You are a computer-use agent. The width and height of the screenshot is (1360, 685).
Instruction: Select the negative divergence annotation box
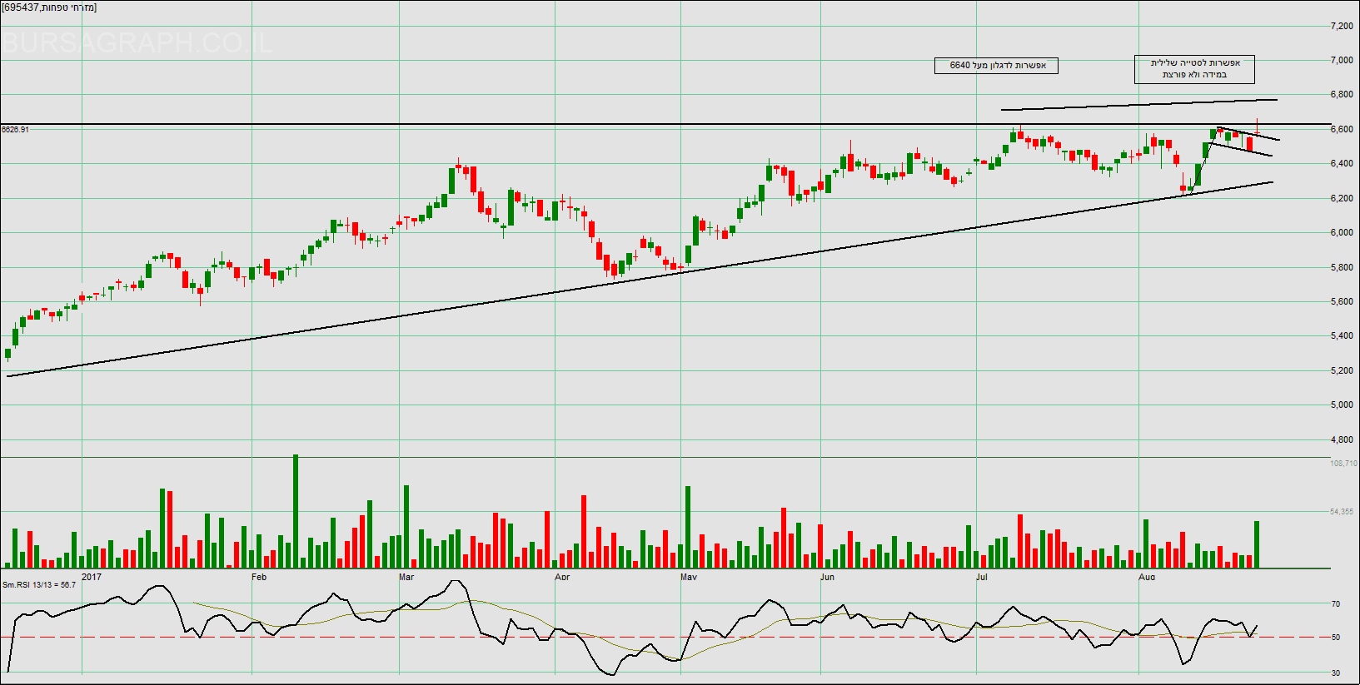click(x=1194, y=69)
